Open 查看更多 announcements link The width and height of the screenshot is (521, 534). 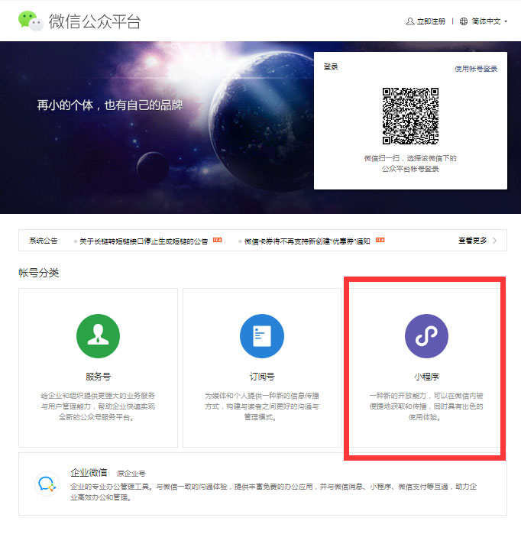coord(472,241)
